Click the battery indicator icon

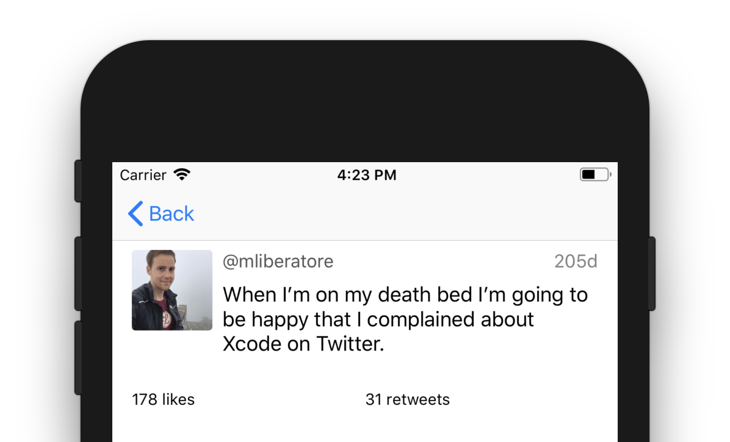coord(594,175)
